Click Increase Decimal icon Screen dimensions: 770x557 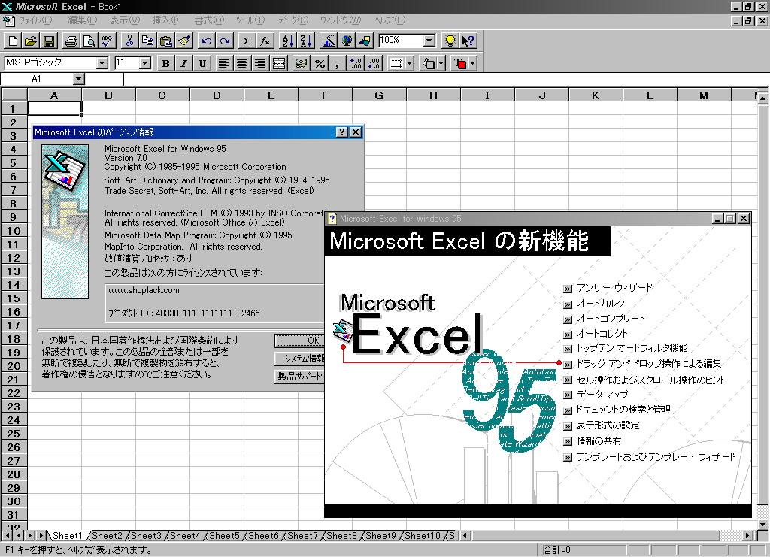tap(356, 63)
